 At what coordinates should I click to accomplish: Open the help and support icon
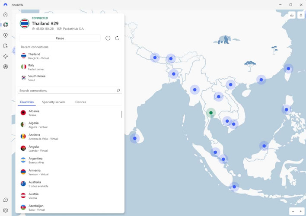click(x=6, y=200)
